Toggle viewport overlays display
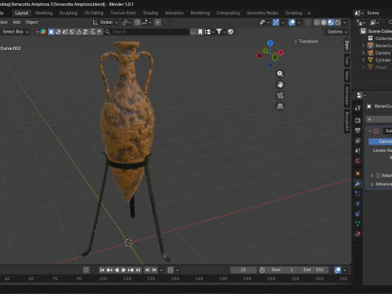The image size is (392, 294). pyautogui.click(x=292, y=22)
